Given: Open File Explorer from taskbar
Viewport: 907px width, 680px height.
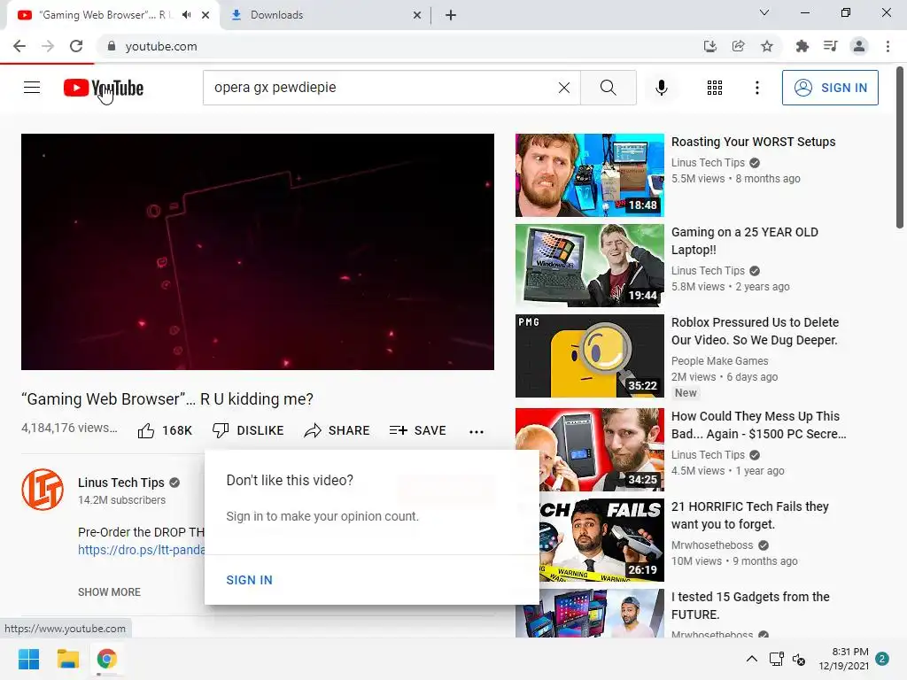Looking at the screenshot, I should pyautogui.click(x=67, y=659).
